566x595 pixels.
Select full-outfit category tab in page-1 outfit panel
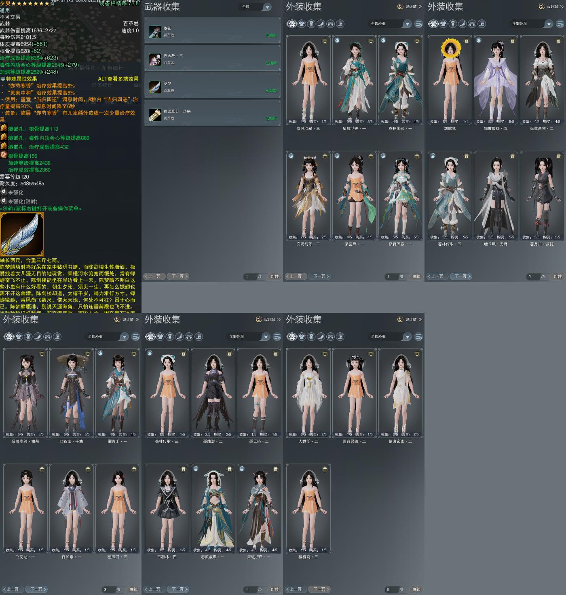[291, 24]
